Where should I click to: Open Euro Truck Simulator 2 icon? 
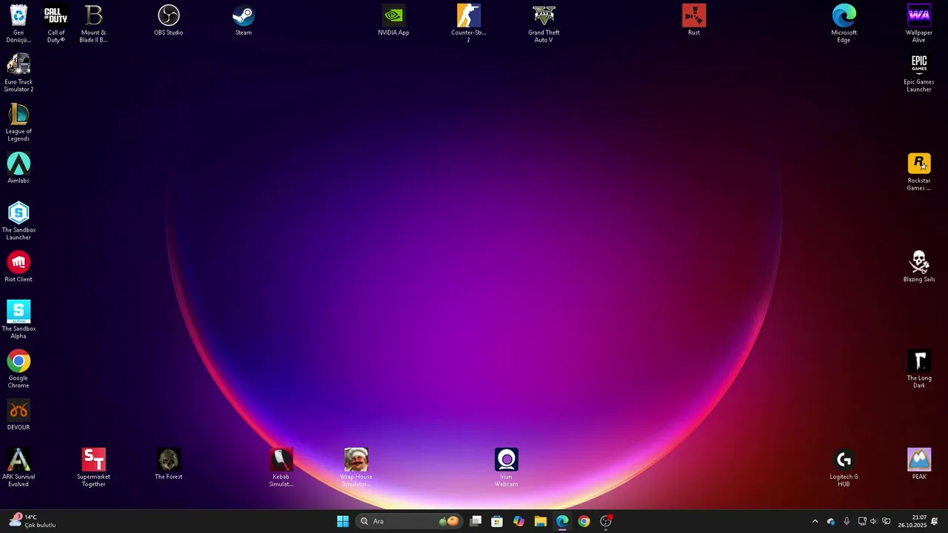(19, 73)
